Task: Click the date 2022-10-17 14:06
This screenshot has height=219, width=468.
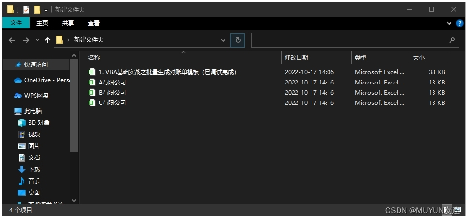Action: point(309,72)
